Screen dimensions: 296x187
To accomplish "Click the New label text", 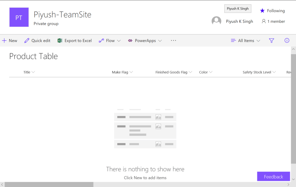I will 13,41.
